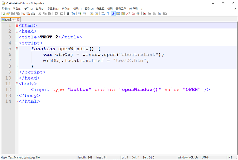Open the 플러그인 menu

tap(121, 9)
